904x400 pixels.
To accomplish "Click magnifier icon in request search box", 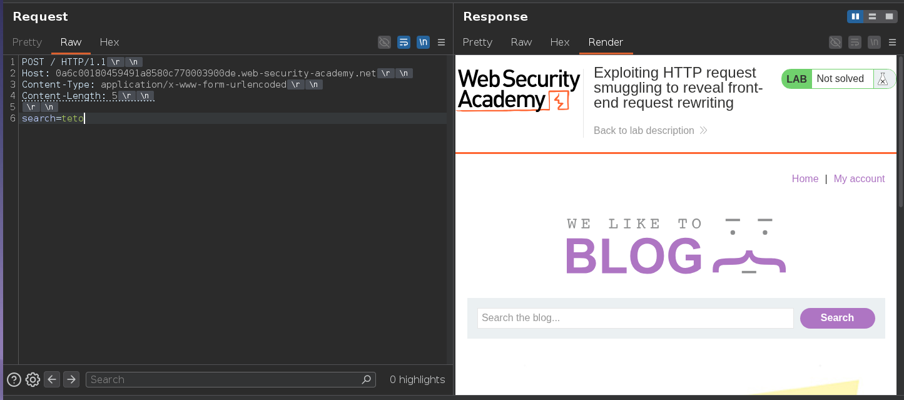I will 367,379.
